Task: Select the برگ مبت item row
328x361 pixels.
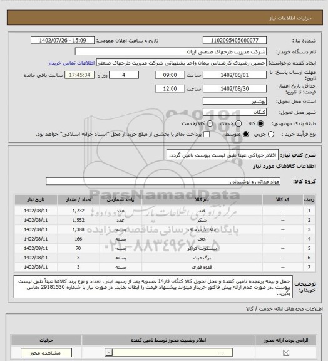Action: 165,258
